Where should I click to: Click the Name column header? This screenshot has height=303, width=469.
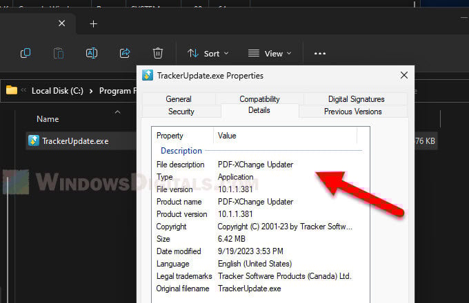(x=48, y=119)
